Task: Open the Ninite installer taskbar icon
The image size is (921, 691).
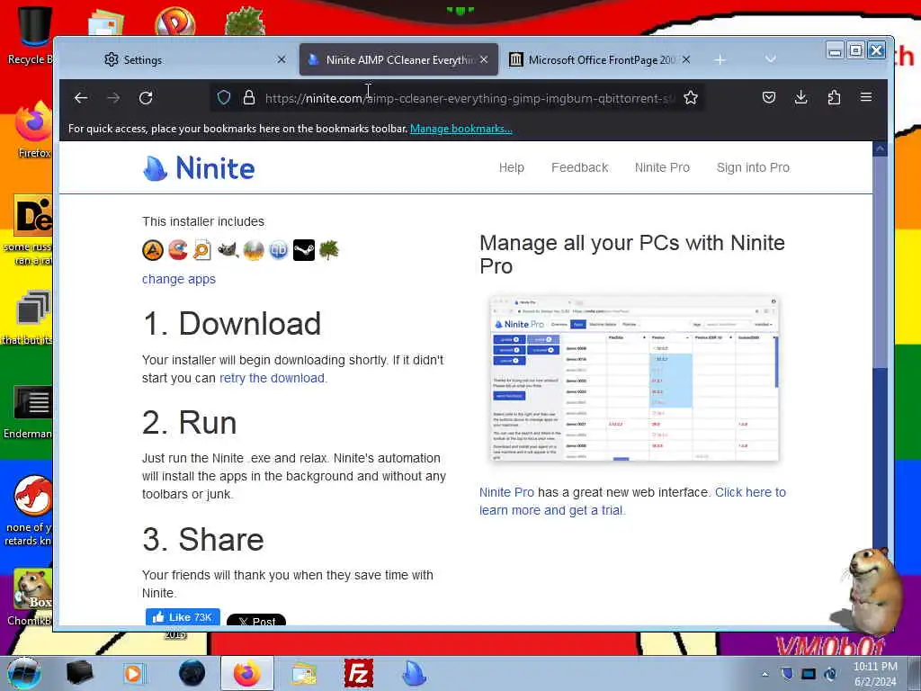Action: [x=414, y=673]
